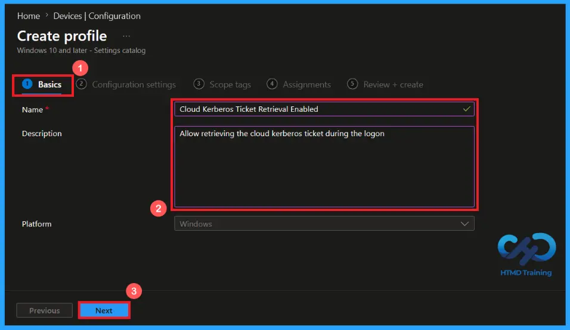Switch to Configuration settings step
This screenshot has width=570, height=330.
click(x=126, y=84)
